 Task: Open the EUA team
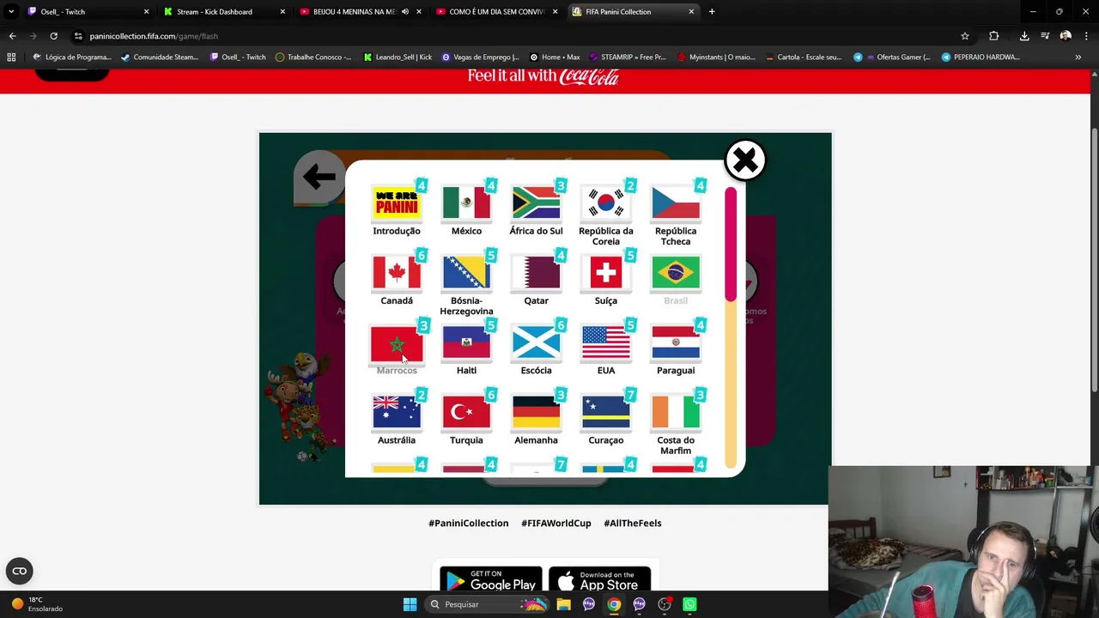pos(605,343)
